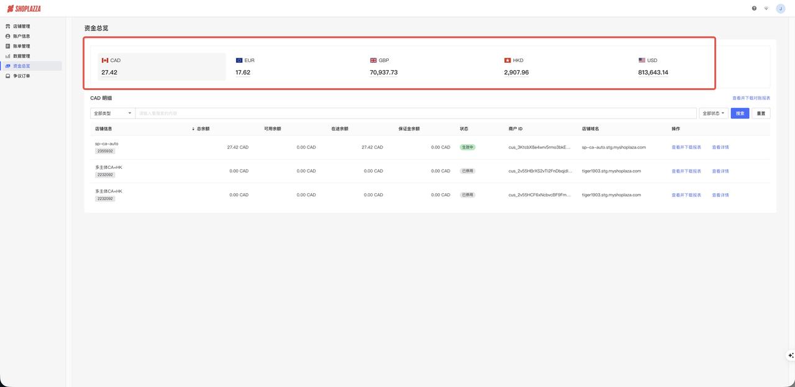Select the USD currency flag card

point(698,66)
